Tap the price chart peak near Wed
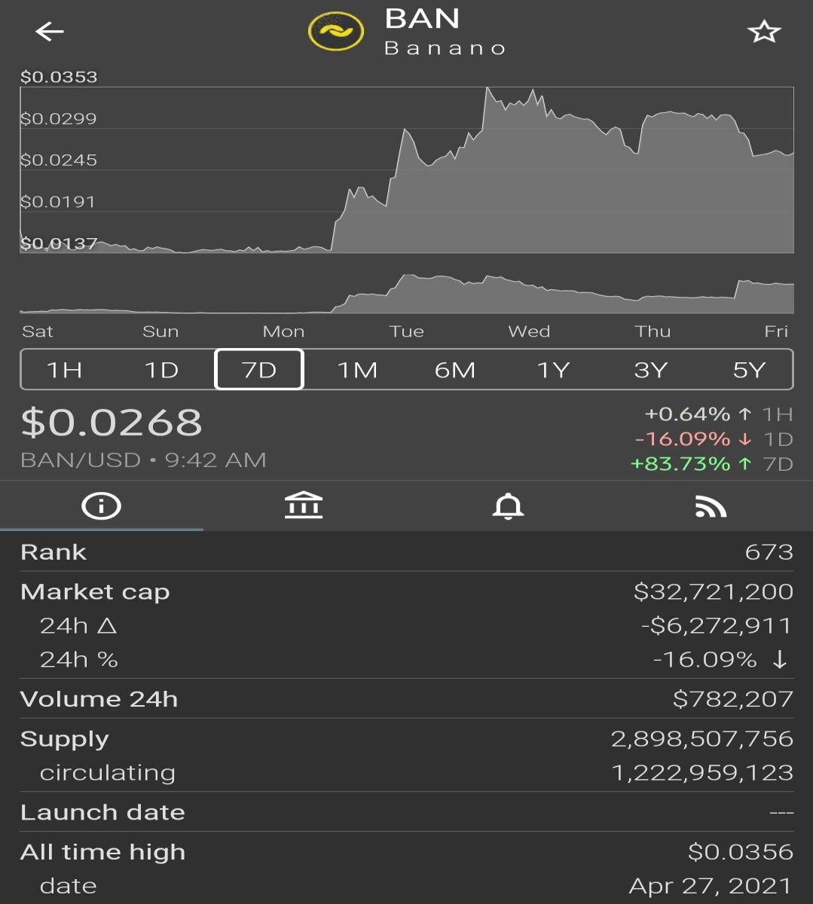Screen dimensions: 813x904 (x=488, y=90)
